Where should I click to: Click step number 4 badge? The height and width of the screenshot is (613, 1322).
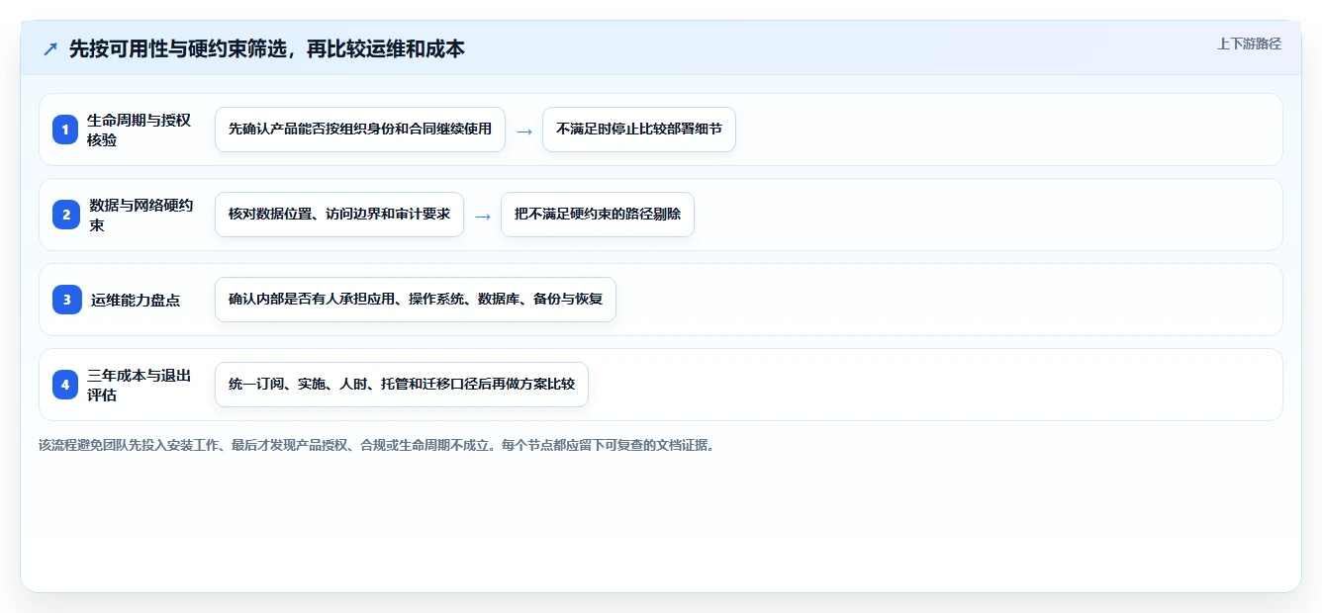(x=65, y=385)
